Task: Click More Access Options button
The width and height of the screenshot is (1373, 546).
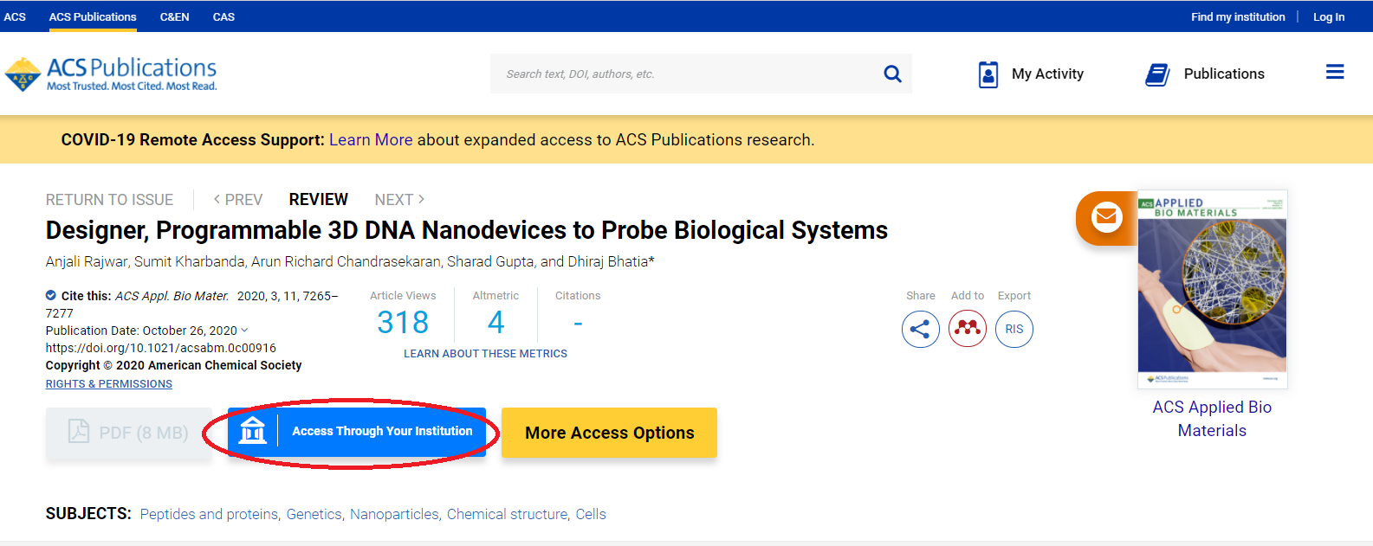Action: 609,433
